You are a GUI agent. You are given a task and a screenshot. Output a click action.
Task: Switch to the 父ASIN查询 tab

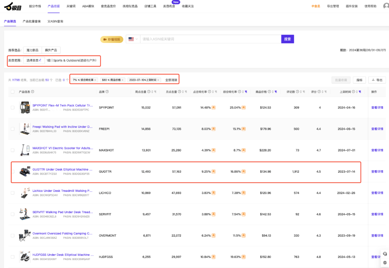[x=55, y=21]
